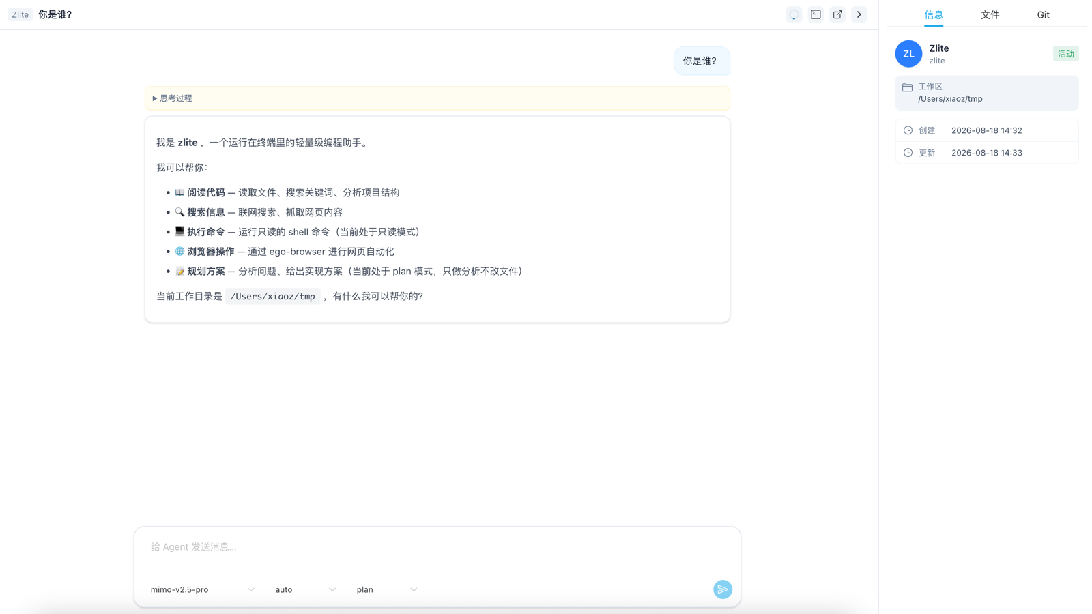
Task: Collapse the right side panel with the chevron
Action: [x=859, y=14]
